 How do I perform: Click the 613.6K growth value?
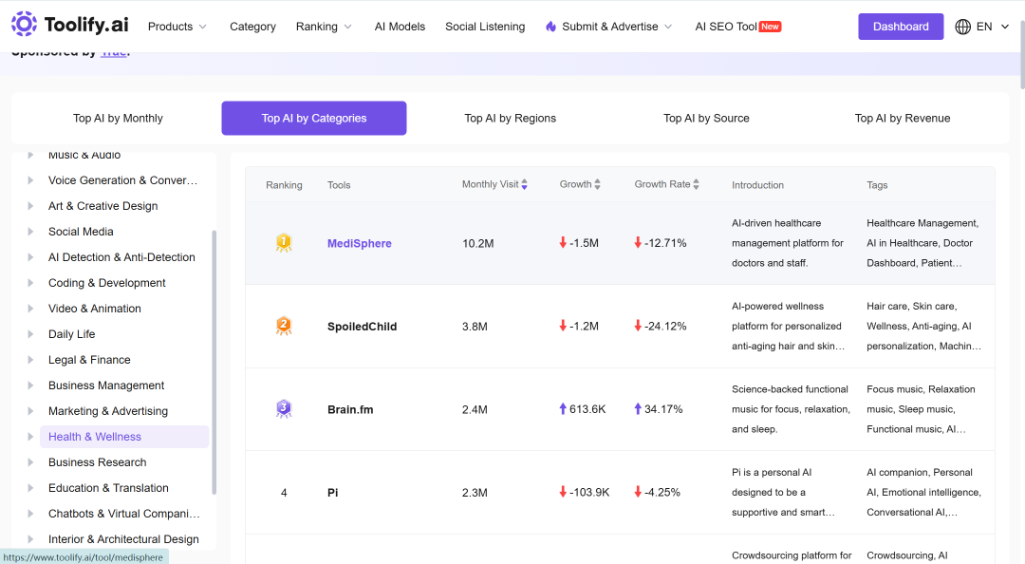pyautogui.click(x=587, y=409)
